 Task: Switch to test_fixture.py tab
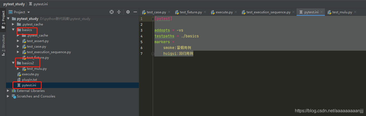coord(190,12)
